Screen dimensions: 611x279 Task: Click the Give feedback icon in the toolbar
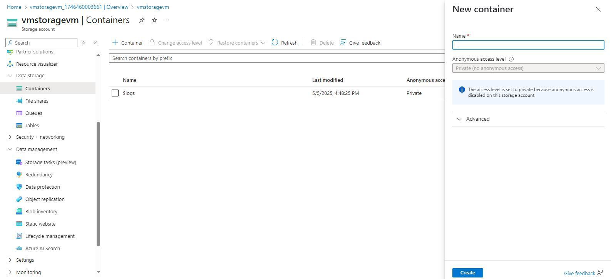343,42
